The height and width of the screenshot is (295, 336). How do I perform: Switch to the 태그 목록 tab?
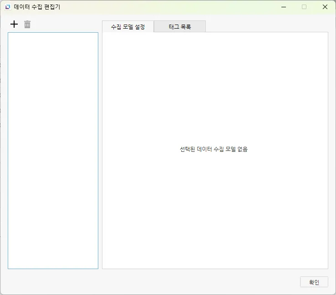tap(180, 27)
